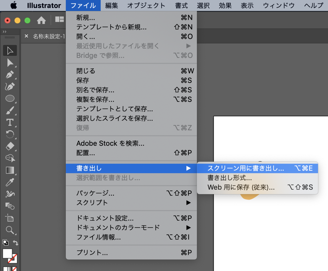Select the Curvature tool
The height and width of the screenshot is (271, 328).
[x=10, y=87]
